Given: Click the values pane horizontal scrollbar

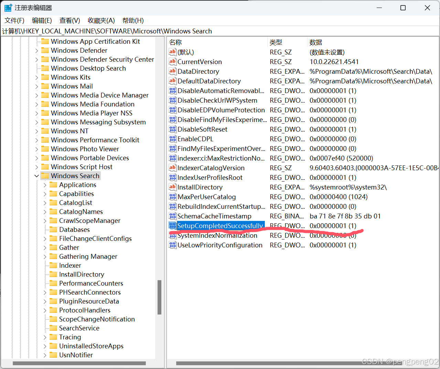Looking at the screenshot, I should pyautogui.click(x=289, y=363).
